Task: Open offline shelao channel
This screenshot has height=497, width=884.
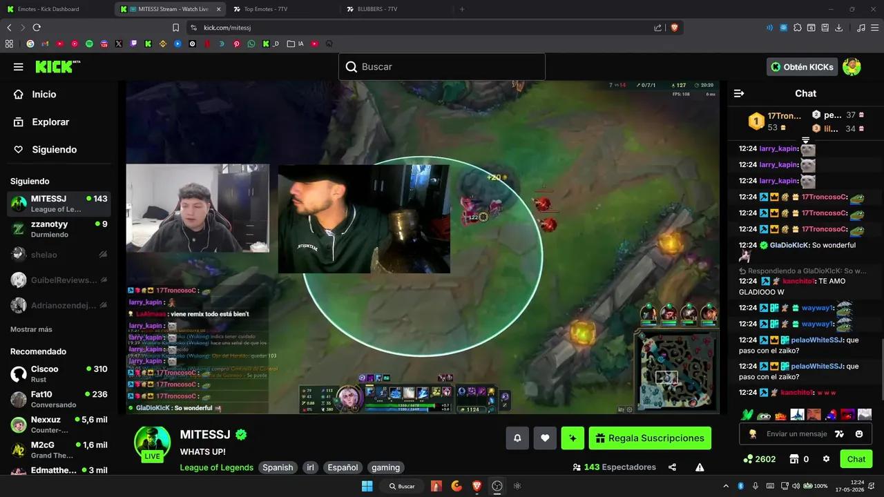Action: 59,255
